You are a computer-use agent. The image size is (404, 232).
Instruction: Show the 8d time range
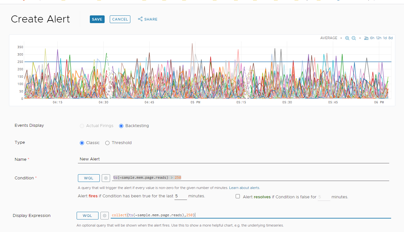390,38
